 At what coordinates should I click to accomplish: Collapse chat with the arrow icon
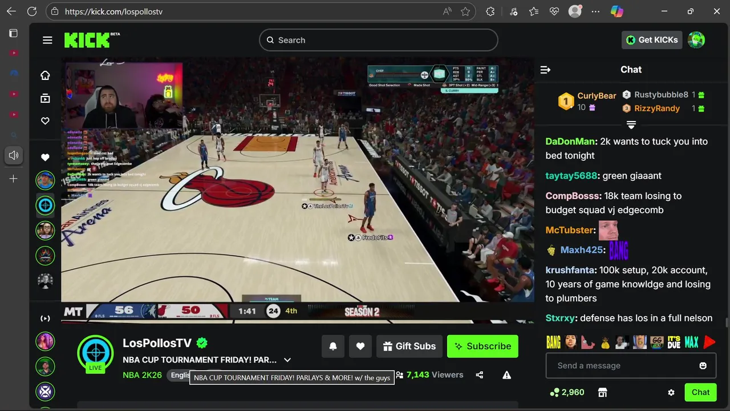click(545, 70)
